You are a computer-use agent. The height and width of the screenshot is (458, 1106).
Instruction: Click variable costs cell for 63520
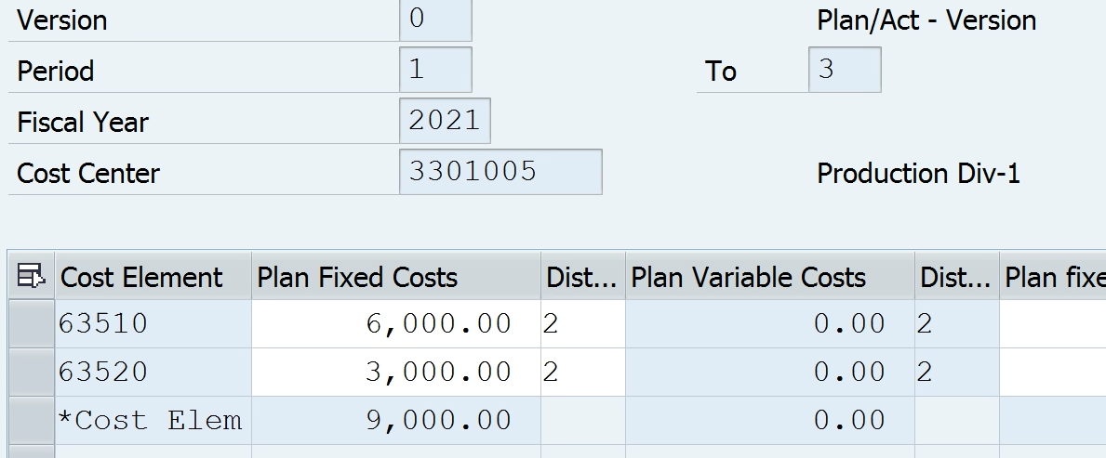[769, 372]
